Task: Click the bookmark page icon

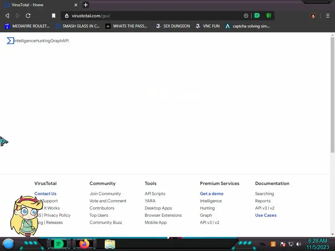Action: click(x=54, y=16)
